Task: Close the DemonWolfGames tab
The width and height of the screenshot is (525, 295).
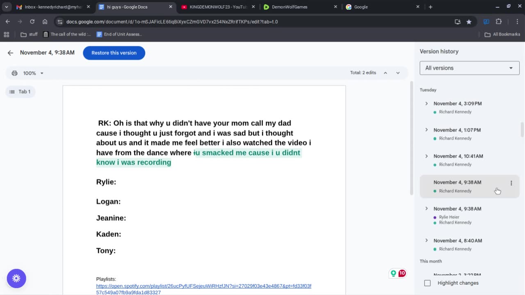Action: (336, 7)
